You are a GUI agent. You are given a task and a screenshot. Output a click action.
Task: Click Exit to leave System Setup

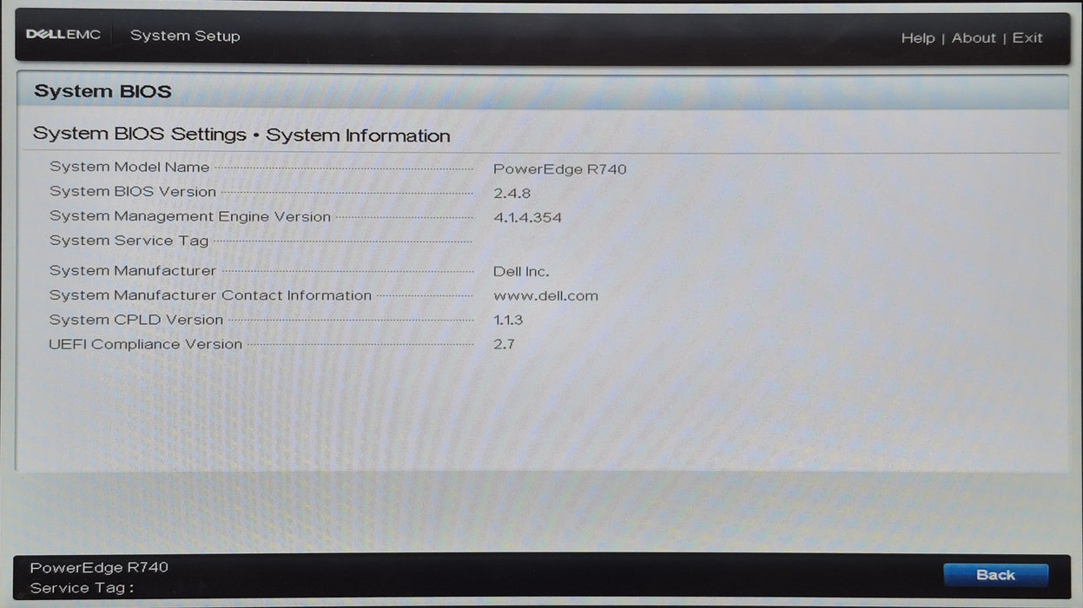click(1027, 37)
